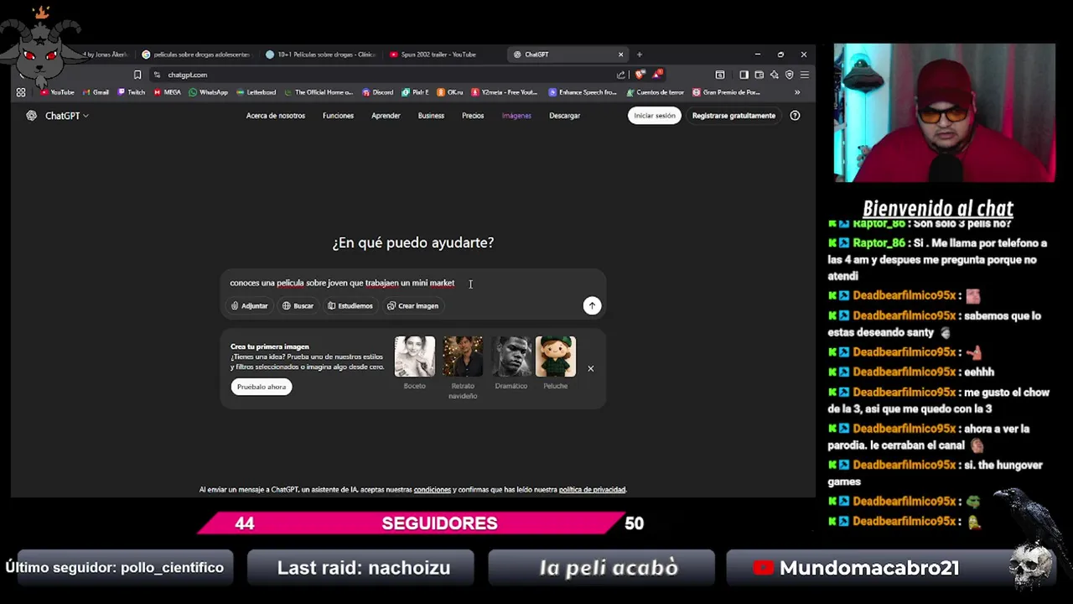This screenshot has width=1073, height=604.
Task: Open the Twitch bookmark
Action: tap(132, 92)
